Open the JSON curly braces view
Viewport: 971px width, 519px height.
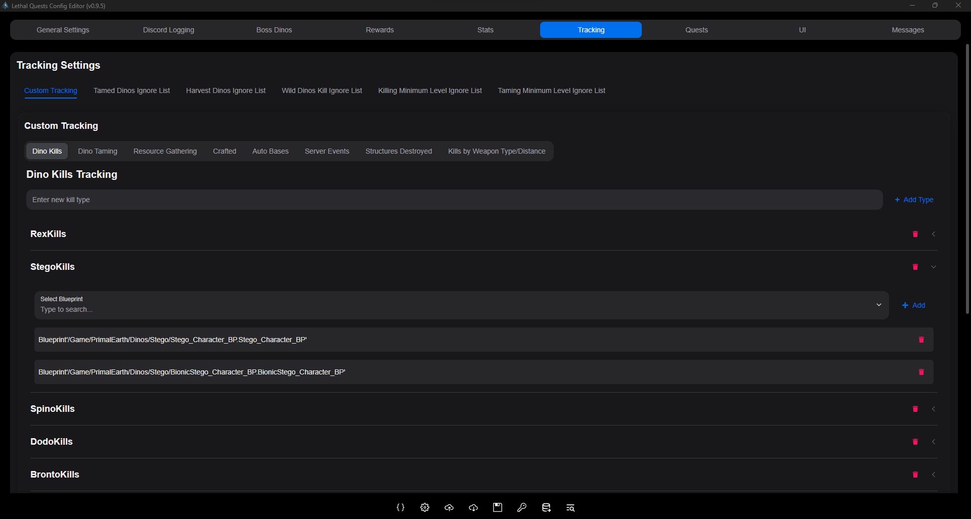point(401,507)
